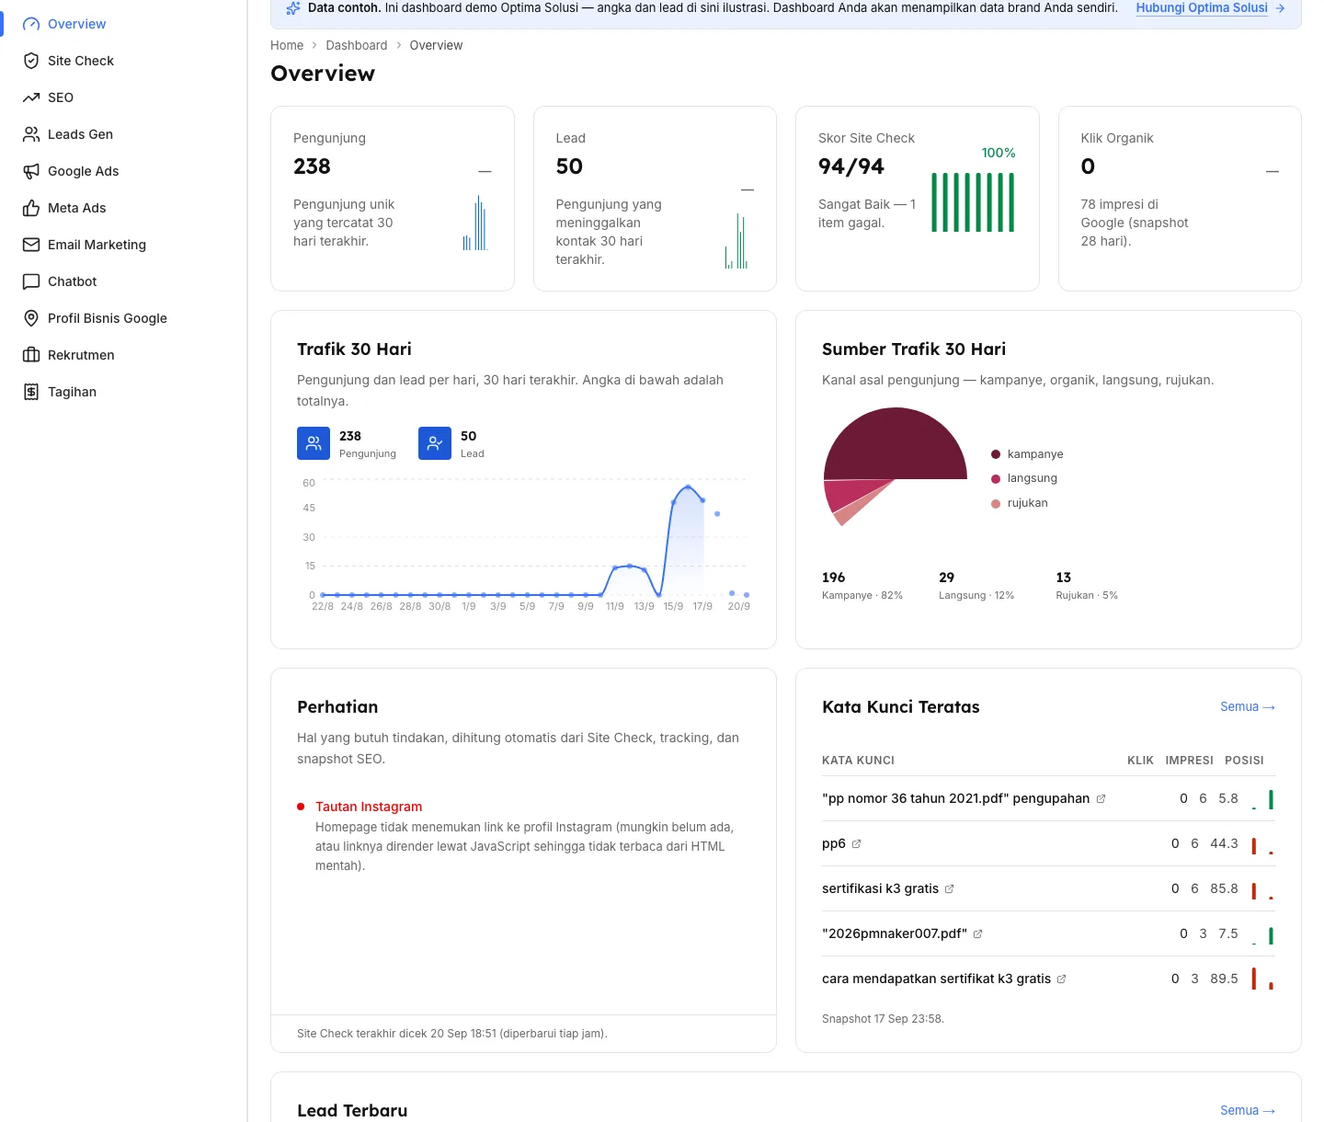This screenshot has height=1122, width=1324.
Task: Click the POSISI column header
Action: tap(1244, 761)
